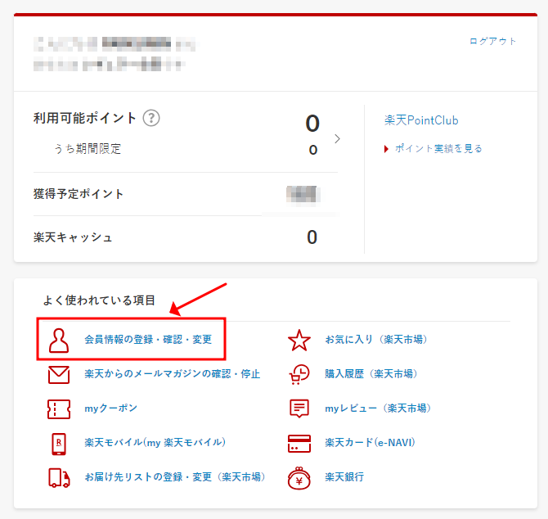Open the points detail chevron arrow
Screen dimensions: 548x519
[337, 139]
